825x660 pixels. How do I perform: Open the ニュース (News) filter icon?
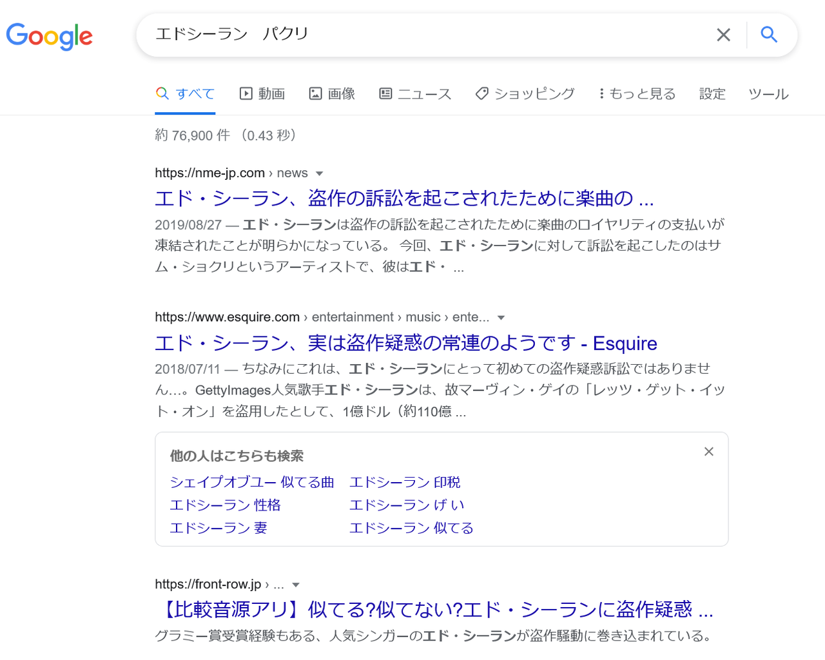tap(384, 93)
